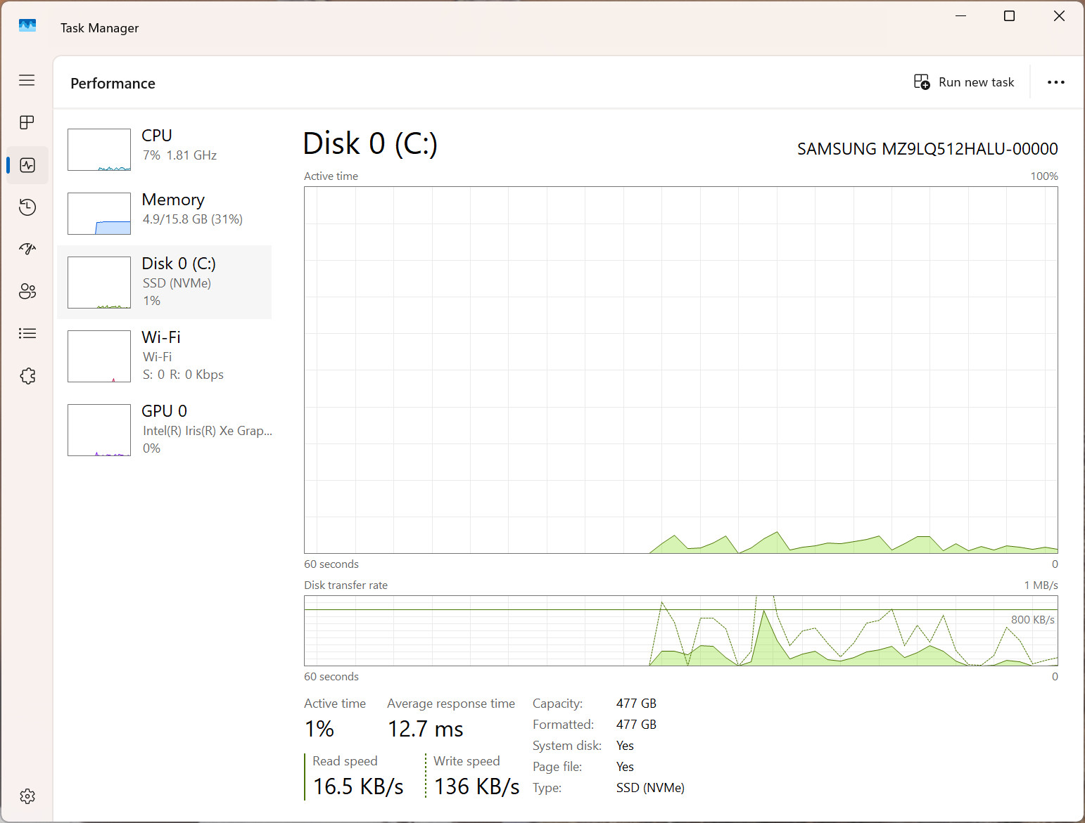Viewport: 1085px width, 823px height.
Task: Select the Memory performance item
Action: tap(164, 213)
